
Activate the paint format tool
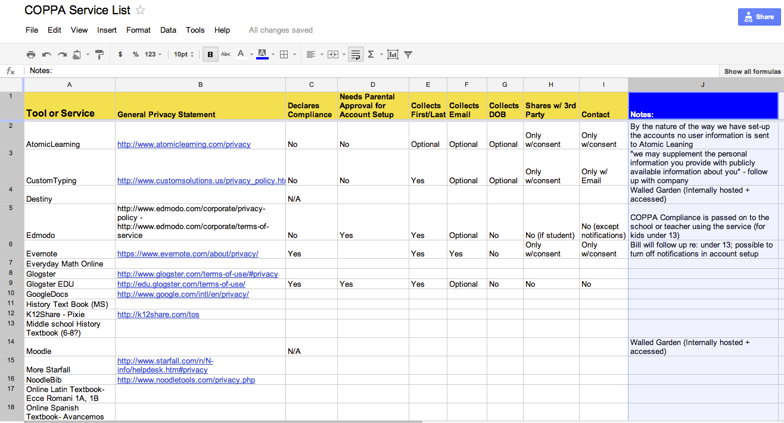99,54
